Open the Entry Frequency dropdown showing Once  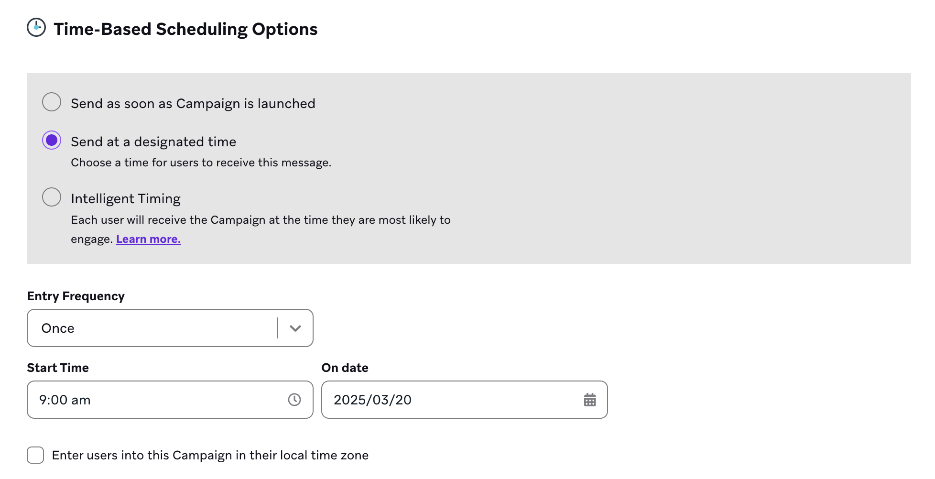tap(153, 328)
